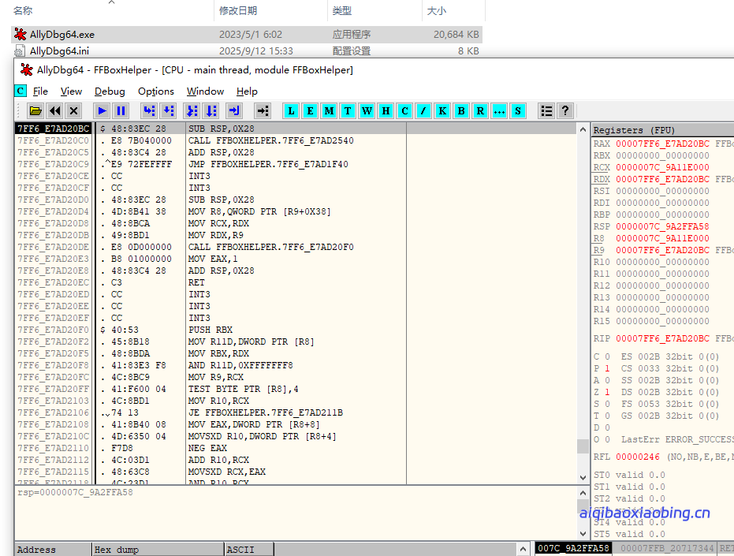Click the Close program X toolbar icon
This screenshot has width=734, height=556.
tap(73, 111)
